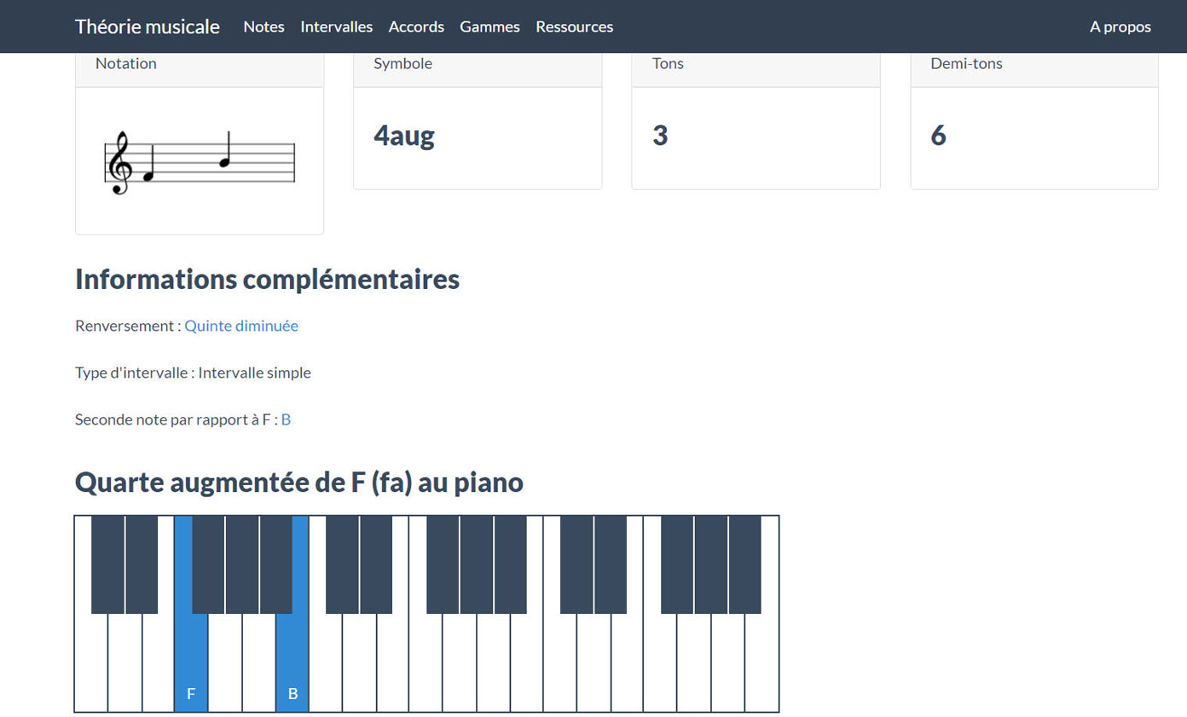Click the treble clef notation image
The width and height of the screenshot is (1187, 717).
point(200,162)
